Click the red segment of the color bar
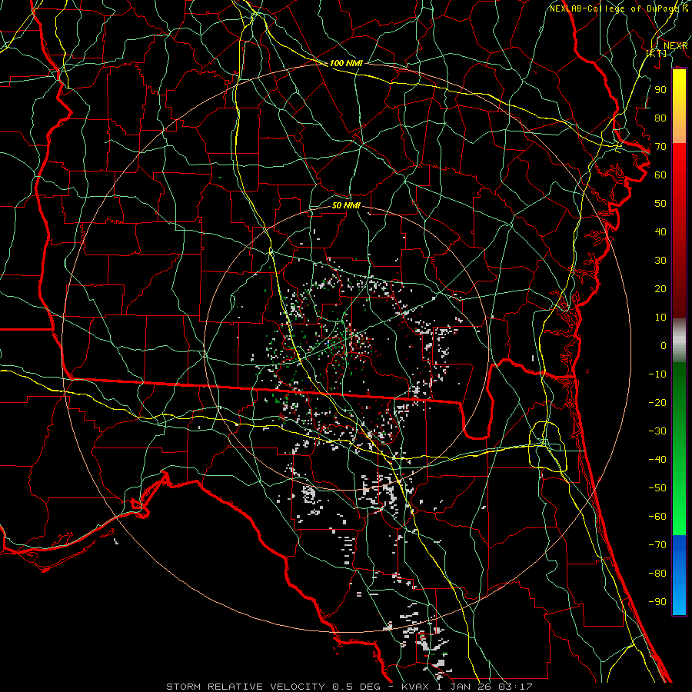Image resolution: width=692 pixels, height=692 pixels. coord(679,231)
